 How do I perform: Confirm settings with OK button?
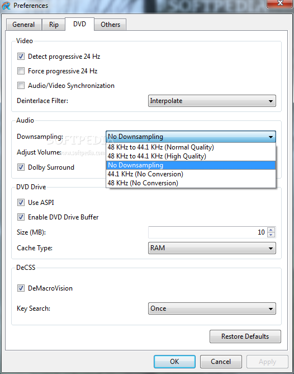coord(174,362)
